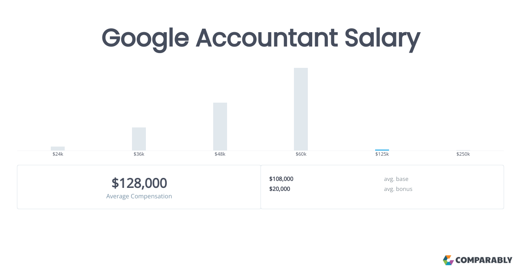521x274 pixels.
Task: Select the blue highlighted bar above $125k
Action: click(382, 150)
